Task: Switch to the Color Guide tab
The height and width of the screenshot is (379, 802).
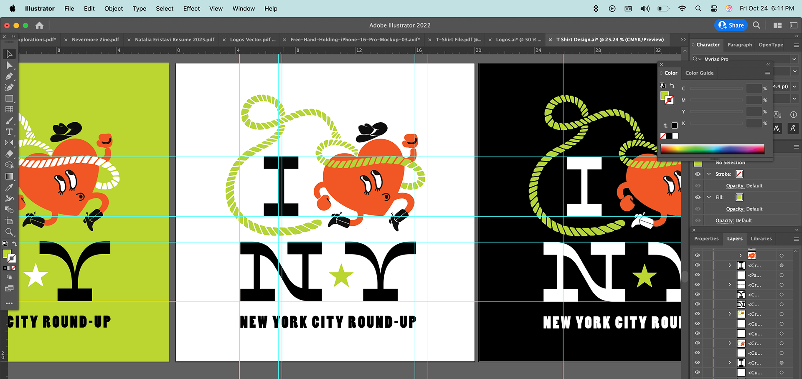Action: pyautogui.click(x=699, y=73)
